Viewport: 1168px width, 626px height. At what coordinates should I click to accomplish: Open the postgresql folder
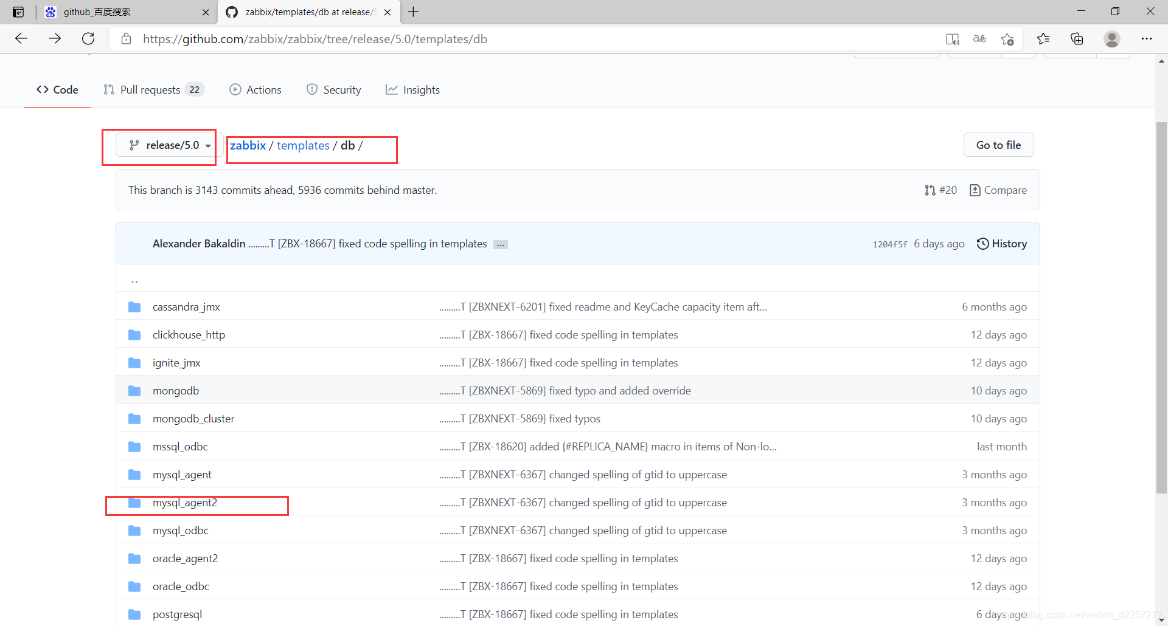(177, 614)
